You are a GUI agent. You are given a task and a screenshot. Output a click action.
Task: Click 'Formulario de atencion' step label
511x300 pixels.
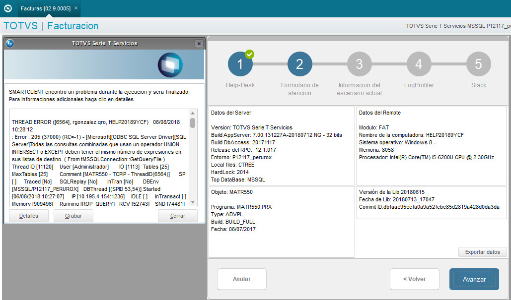tap(300, 89)
